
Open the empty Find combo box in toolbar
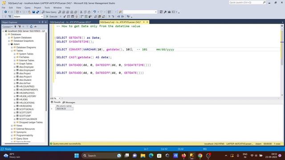[x=140, y=12]
